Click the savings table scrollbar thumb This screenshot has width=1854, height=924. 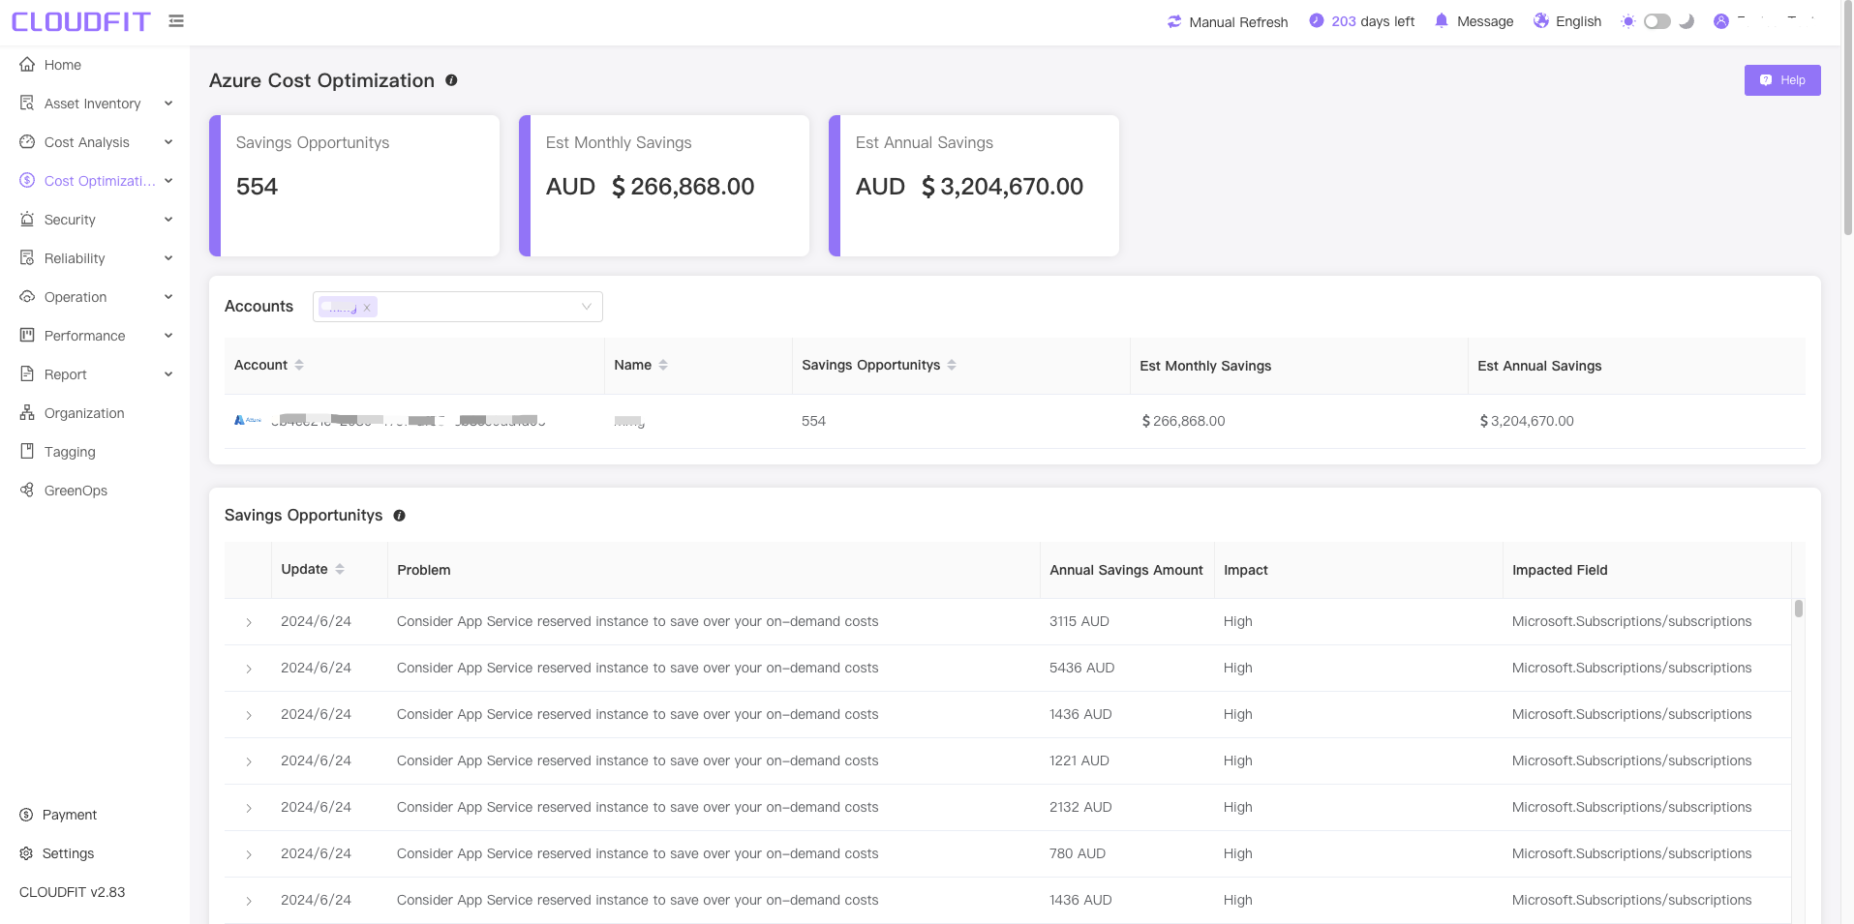[x=1798, y=608]
